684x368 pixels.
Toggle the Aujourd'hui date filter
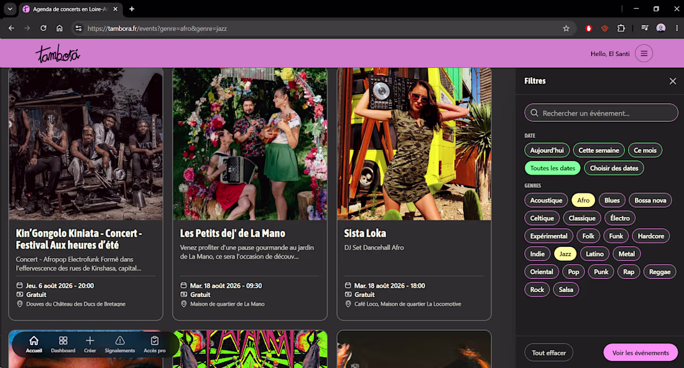click(547, 150)
